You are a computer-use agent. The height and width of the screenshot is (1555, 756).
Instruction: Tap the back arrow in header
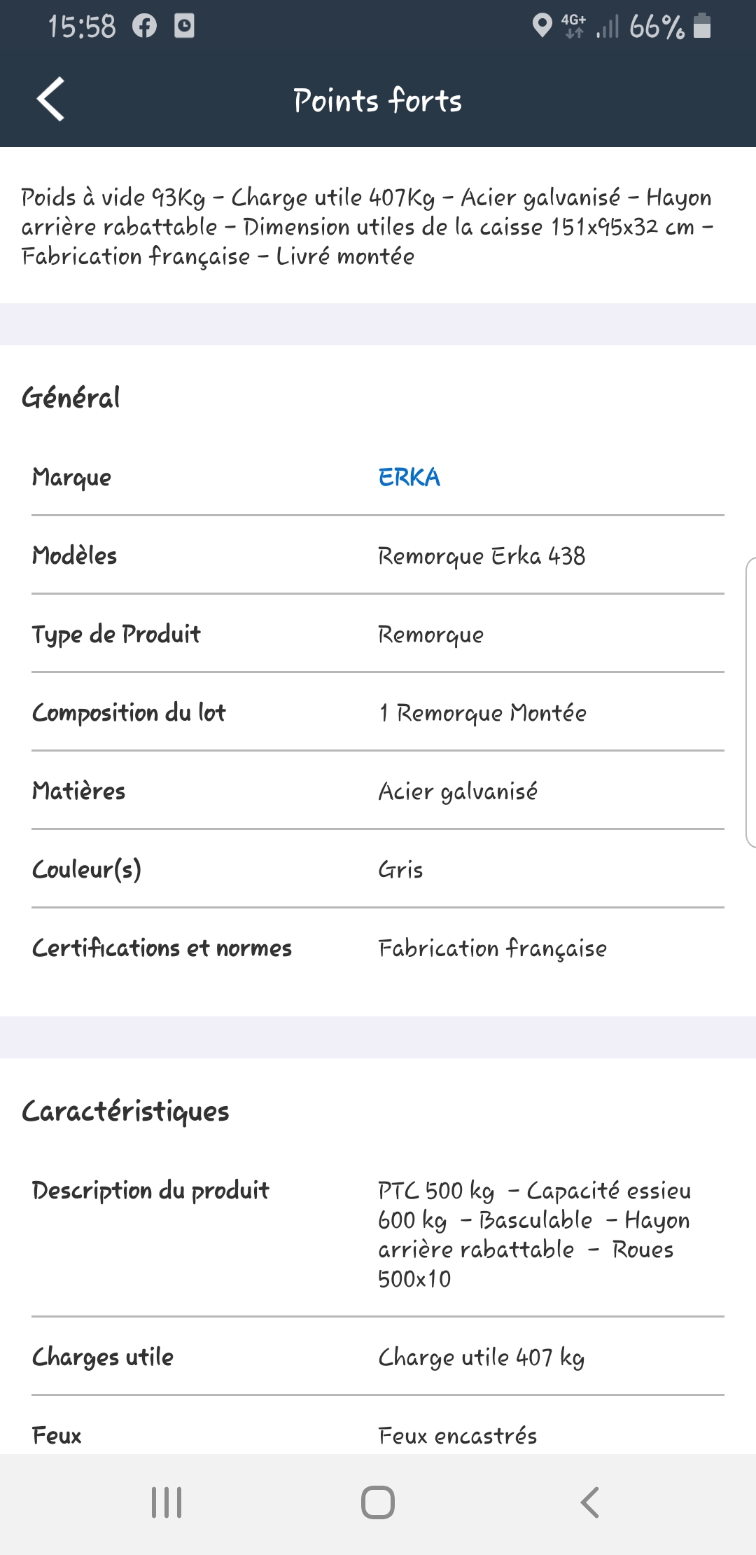point(50,99)
